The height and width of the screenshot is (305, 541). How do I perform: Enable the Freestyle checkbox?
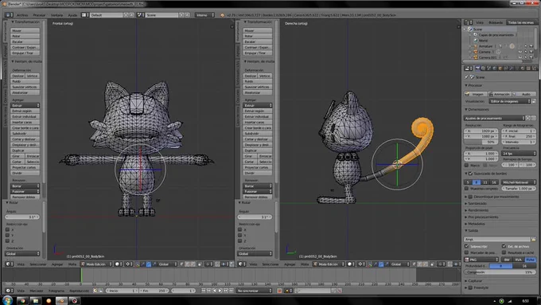coord(471,287)
